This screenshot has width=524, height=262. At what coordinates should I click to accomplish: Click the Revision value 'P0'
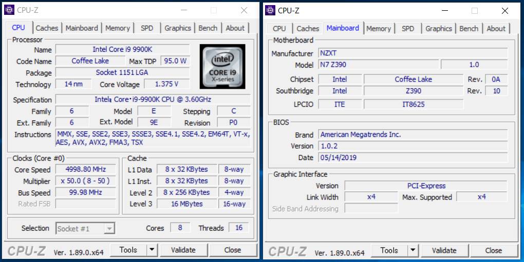[x=234, y=123]
